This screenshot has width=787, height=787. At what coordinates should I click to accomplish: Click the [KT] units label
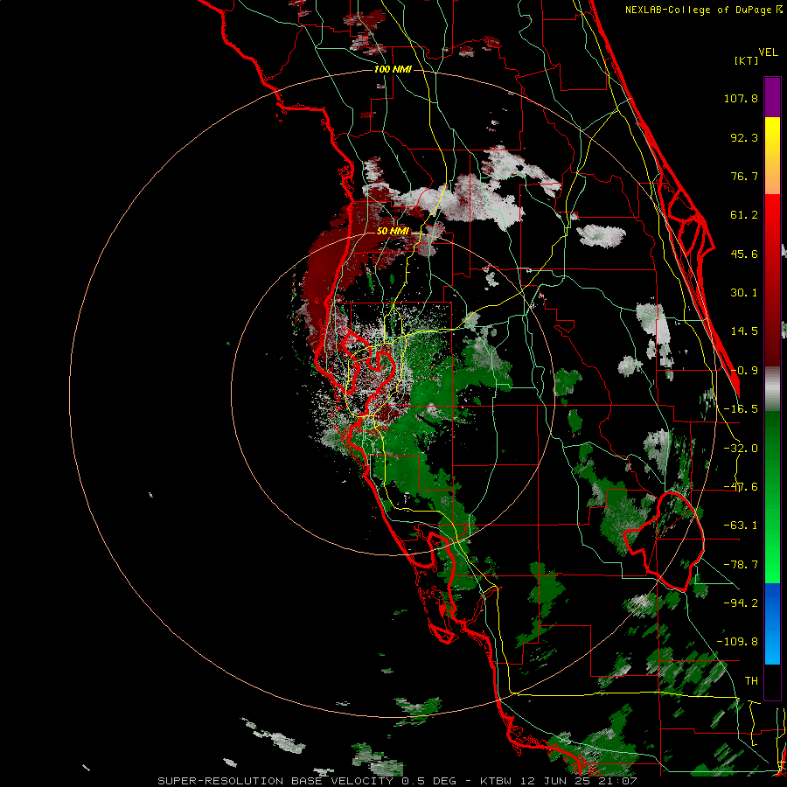(747, 60)
